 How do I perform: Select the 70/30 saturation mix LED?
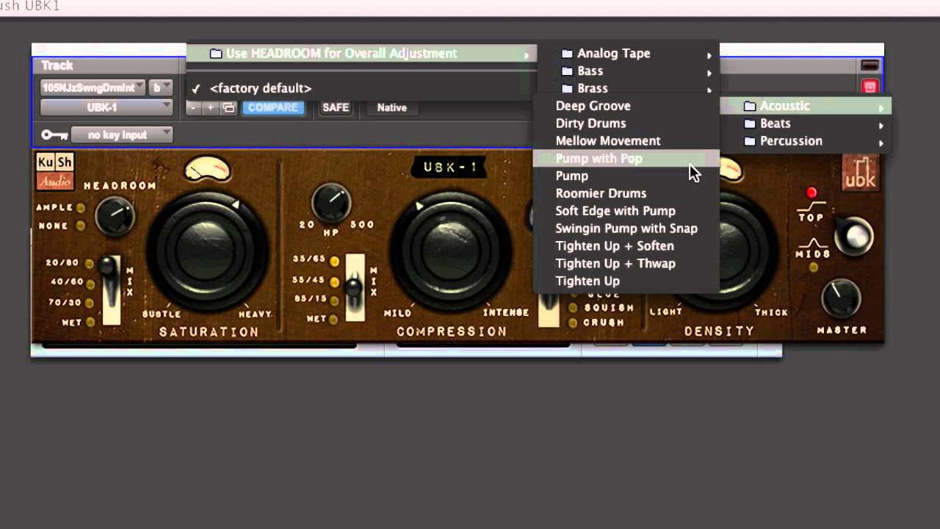point(89,302)
